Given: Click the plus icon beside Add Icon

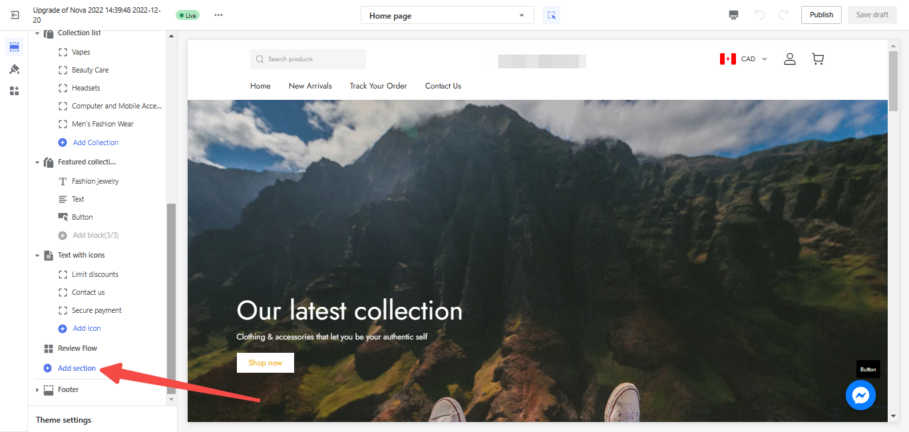Looking at the screenshot, I should coord(63,328).
